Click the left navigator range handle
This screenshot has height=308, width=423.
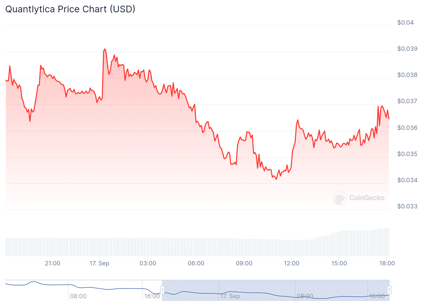(162, 290)
